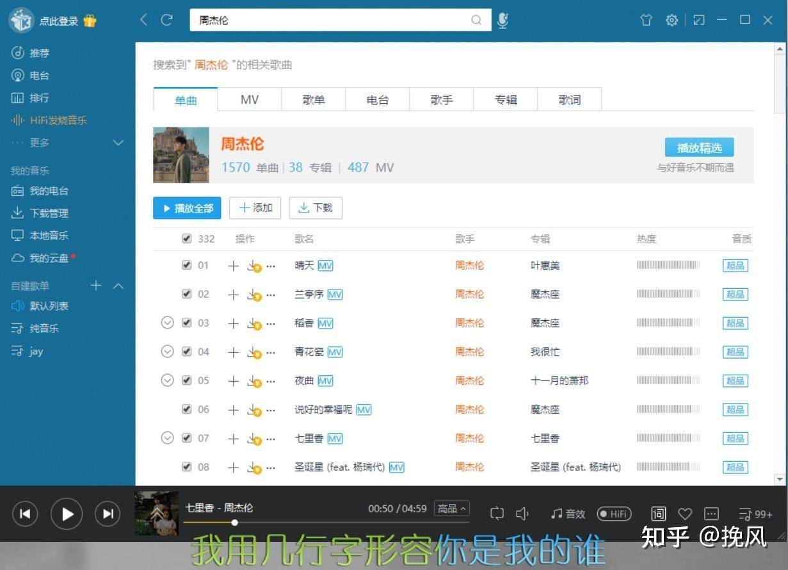This screenshot has width=788, height=570.
Task: Open more options for 圣诞星 row
Action: [271, 468]
